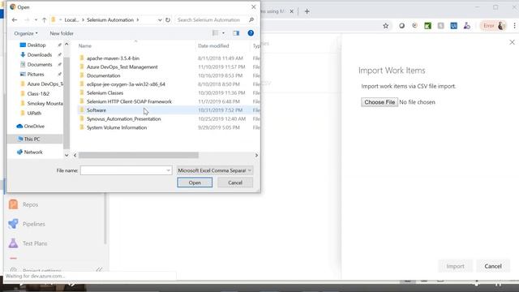
Task: Refresh the Selenium Automation folder listing
Action: (168, 19)
